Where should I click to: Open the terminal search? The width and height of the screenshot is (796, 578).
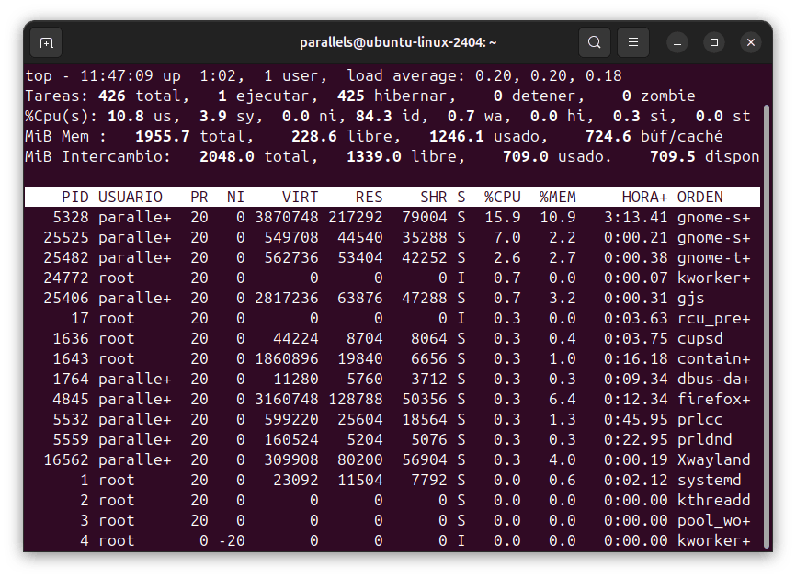click(595, 42)
